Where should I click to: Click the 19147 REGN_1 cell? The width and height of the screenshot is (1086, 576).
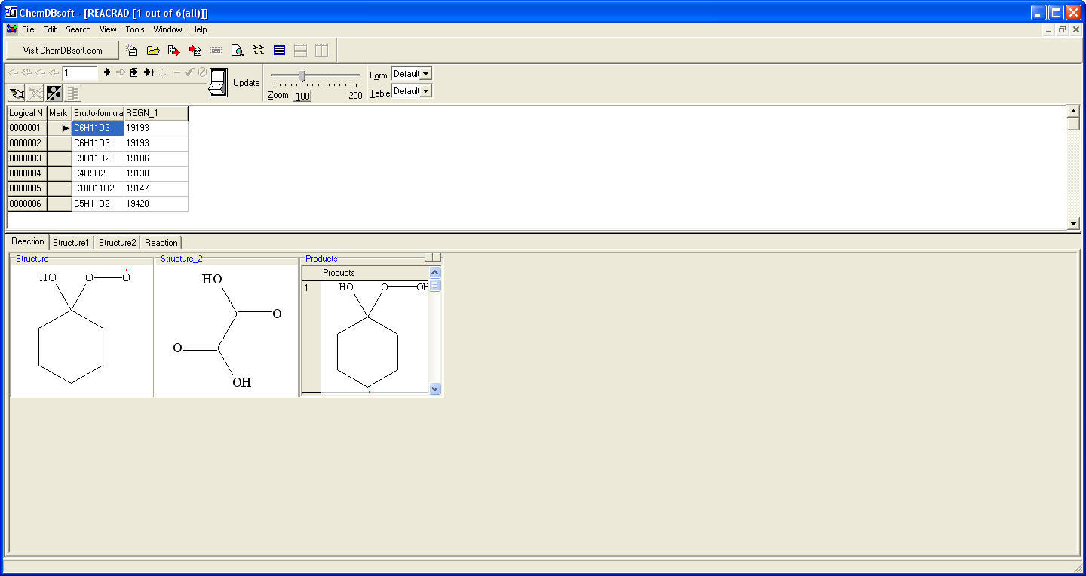(156, 188)
